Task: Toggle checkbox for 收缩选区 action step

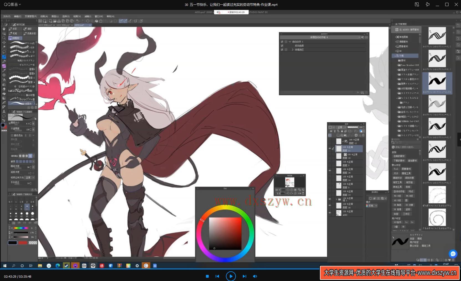Action: click(282, 50)
